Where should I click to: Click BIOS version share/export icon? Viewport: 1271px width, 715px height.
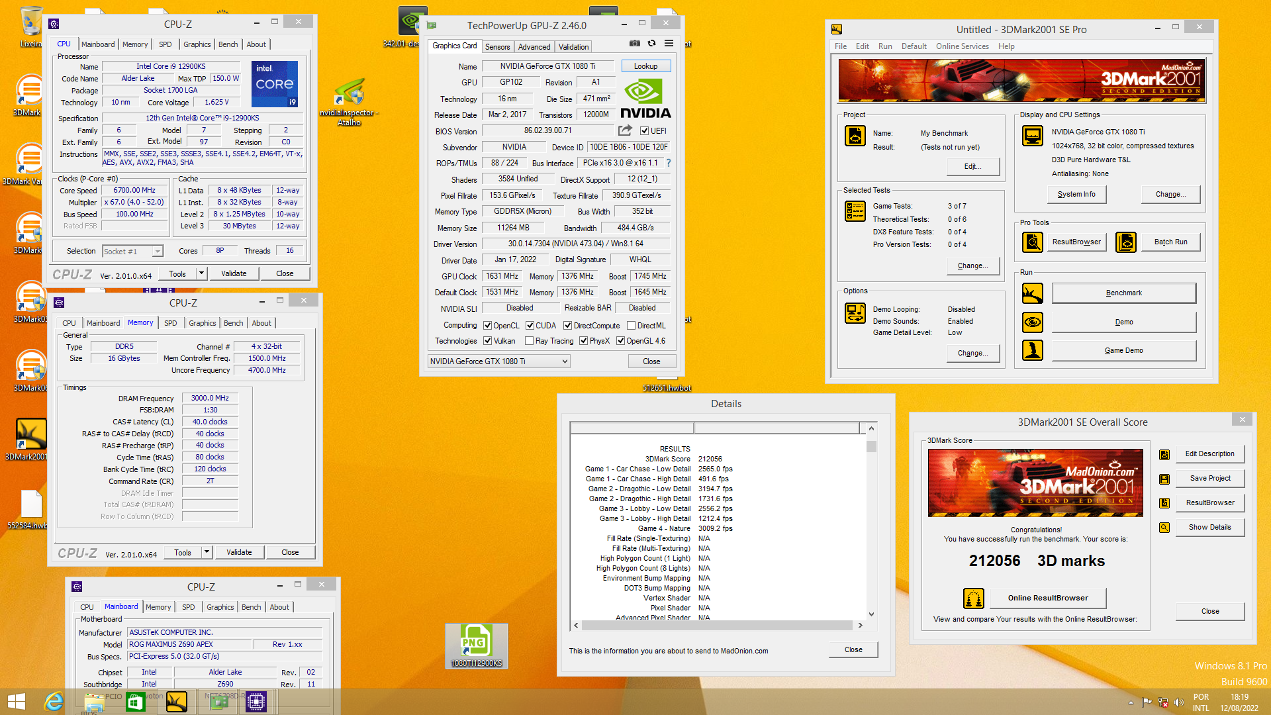point(625,130)
